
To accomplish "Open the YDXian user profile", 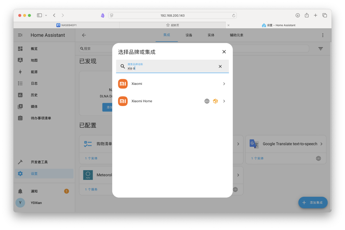I will [36, 203].
